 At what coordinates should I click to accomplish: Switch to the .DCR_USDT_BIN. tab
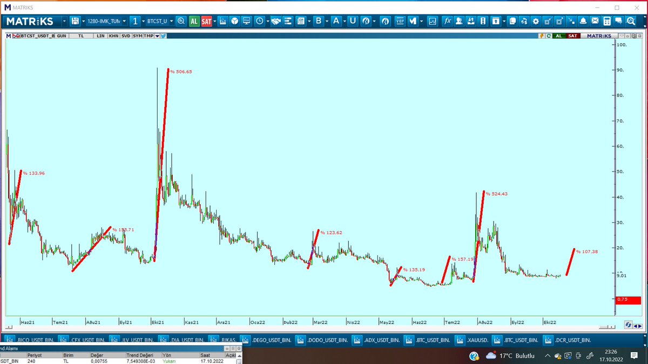point(568,340)
